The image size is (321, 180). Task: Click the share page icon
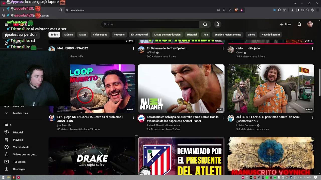pos(230,10)
